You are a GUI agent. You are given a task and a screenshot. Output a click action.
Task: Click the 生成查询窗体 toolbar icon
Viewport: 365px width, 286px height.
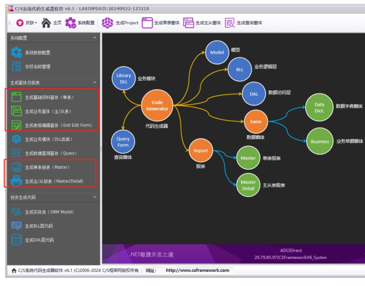[230, 22]
